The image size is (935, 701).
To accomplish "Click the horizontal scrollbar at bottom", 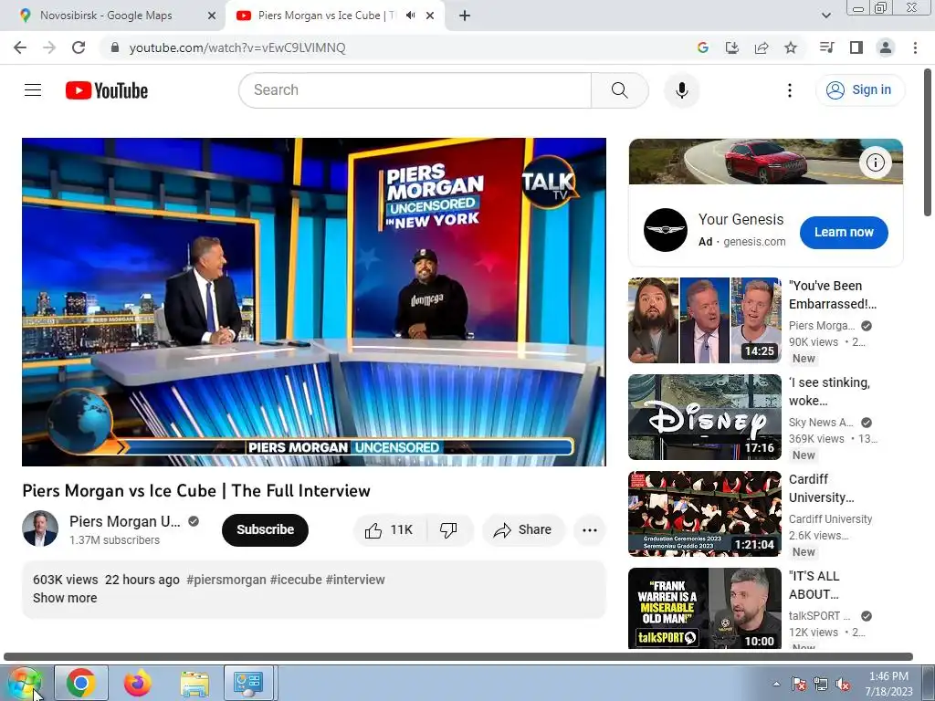I will pyautogui.click(x=458, y=657).
